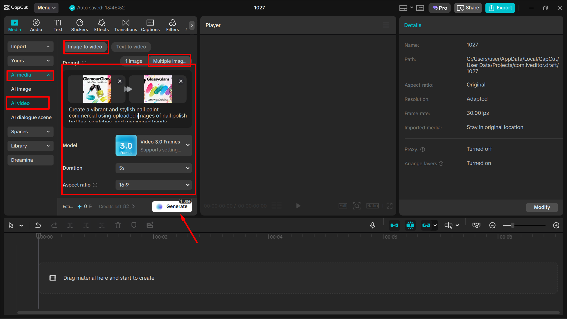The height and width of the screenshot is (319, 567).
Task: Switch to the Text to video tab
Action: 131,47
